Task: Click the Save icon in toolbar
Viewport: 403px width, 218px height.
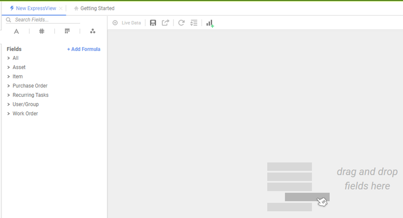Action: pyautogui.click(x=153, y=23)
